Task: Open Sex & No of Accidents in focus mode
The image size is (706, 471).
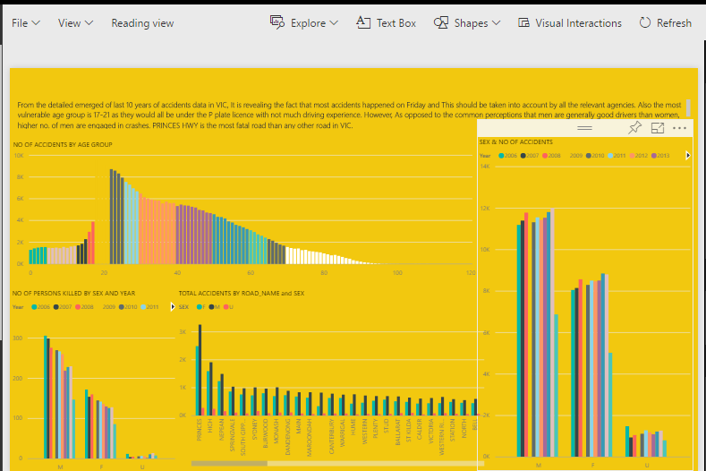Action: 658,128
